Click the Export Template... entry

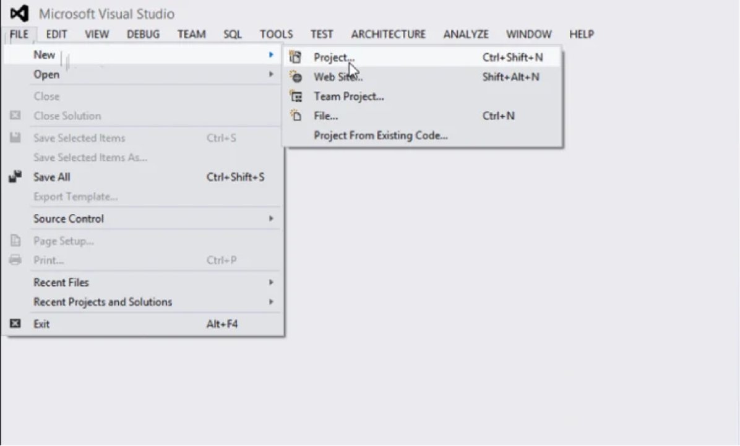143,196
